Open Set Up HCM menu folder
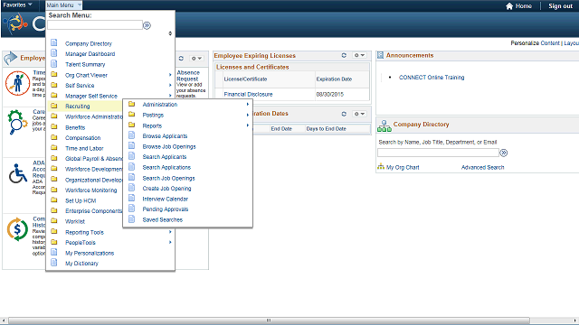 tap(81, 200)
